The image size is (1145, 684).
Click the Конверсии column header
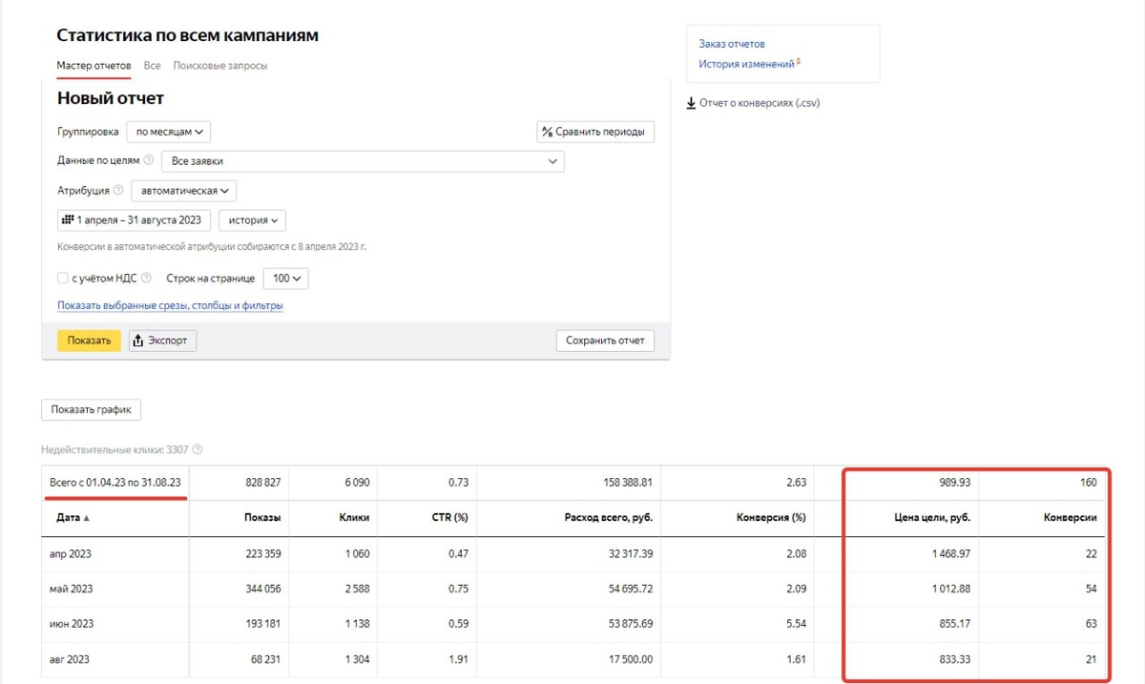(x=1069, y=518)
